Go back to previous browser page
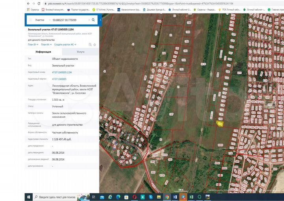 click(x=28, y=3)
